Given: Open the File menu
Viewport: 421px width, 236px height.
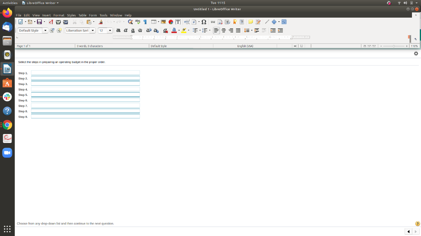Looking at the screenshot, I should pos(19,15).
